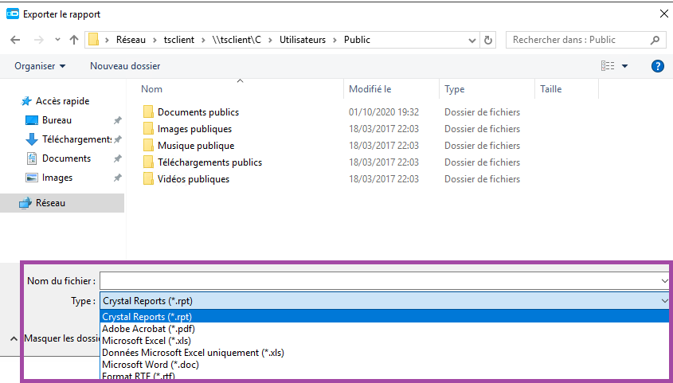Create a Nouveau dossier
This screenshot has height=383, width=673.
[x=125, y=66]
